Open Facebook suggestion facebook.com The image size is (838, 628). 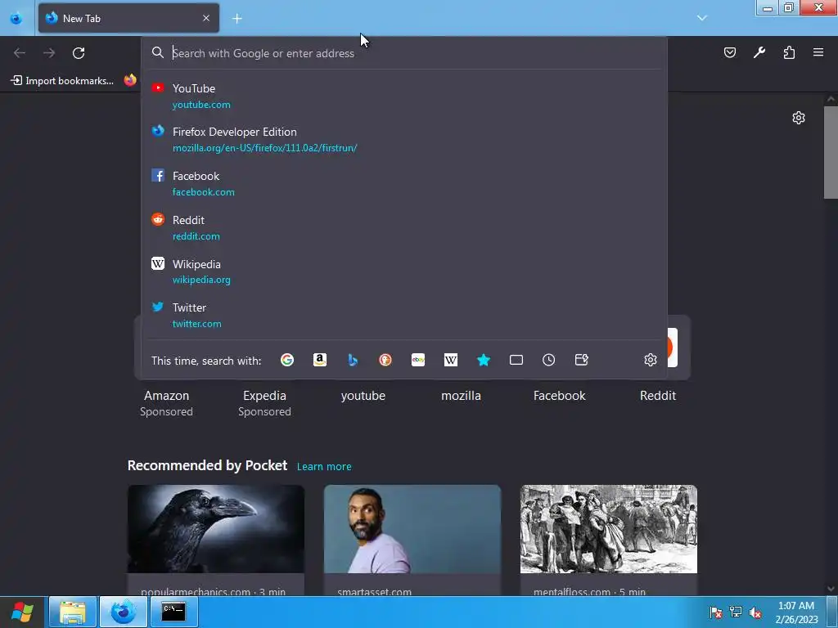click(x=404, y=183)
